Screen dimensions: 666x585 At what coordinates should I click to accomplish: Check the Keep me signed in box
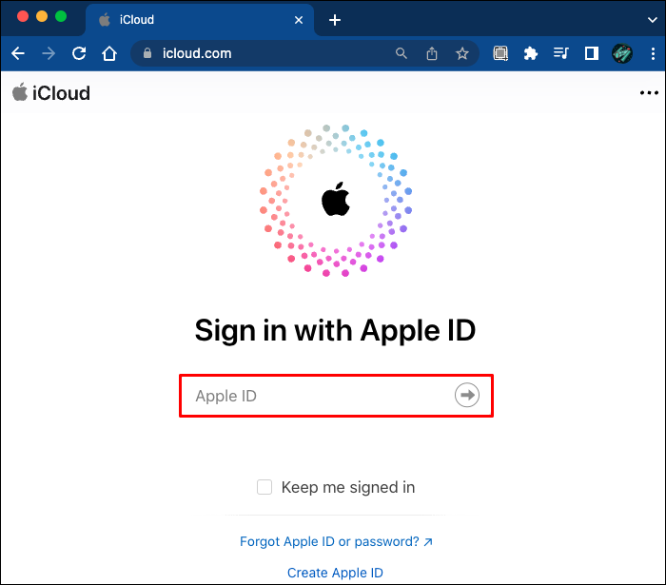[264, 487]
